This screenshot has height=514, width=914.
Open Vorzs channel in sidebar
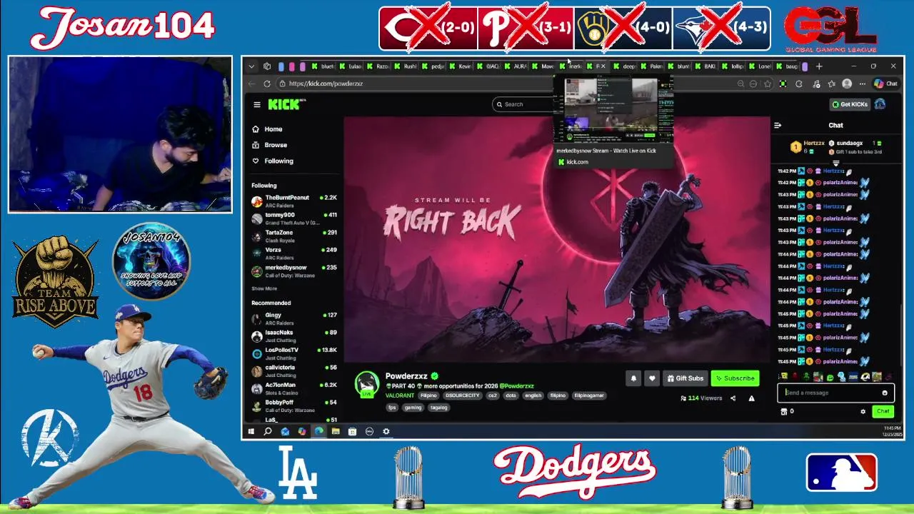294,253
